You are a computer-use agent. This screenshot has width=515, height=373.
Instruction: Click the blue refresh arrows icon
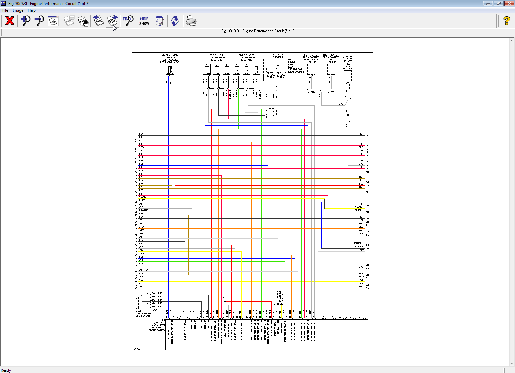pyautogui.click(x=175, y=21)
